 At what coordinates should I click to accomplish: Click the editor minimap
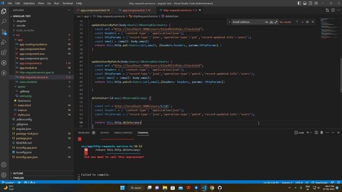point(329,28)
